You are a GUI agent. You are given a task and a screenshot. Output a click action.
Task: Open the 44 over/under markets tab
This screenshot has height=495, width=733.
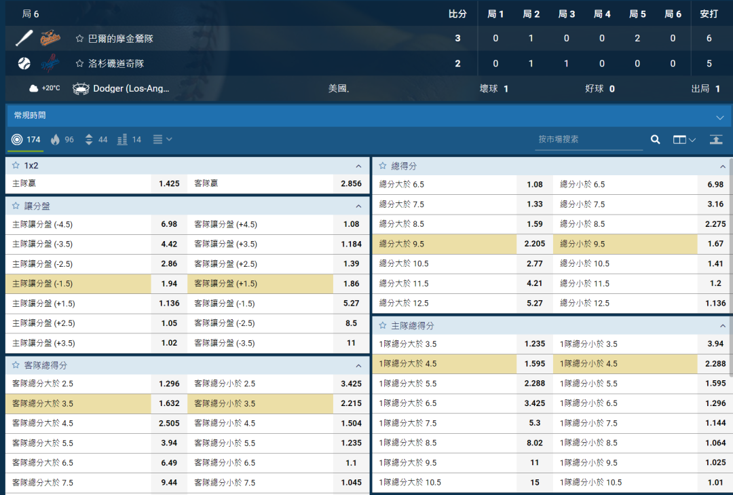point(96,139)
